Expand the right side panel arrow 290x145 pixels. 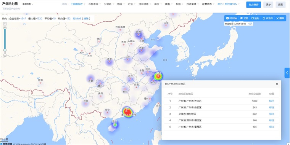click(287, 73)
